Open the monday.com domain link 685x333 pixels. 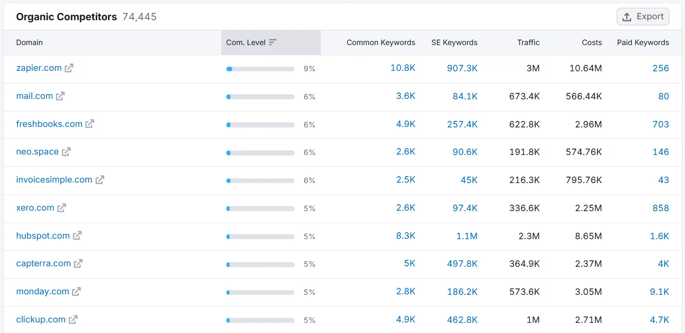42,292
